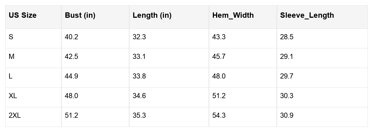Viewport: 373px width, 132px height.
Task: Select the XL size cell
Action: 13,96
